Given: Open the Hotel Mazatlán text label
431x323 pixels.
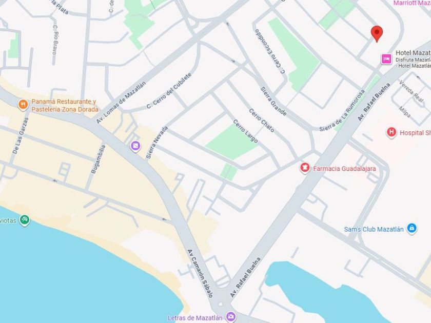Looking at the screenshot, I should pyautogui.click(x=413, y=53).
